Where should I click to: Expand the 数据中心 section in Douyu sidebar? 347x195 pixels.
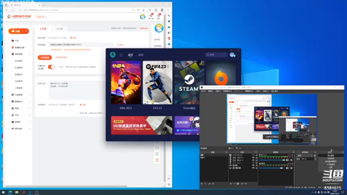coord(29,101)
